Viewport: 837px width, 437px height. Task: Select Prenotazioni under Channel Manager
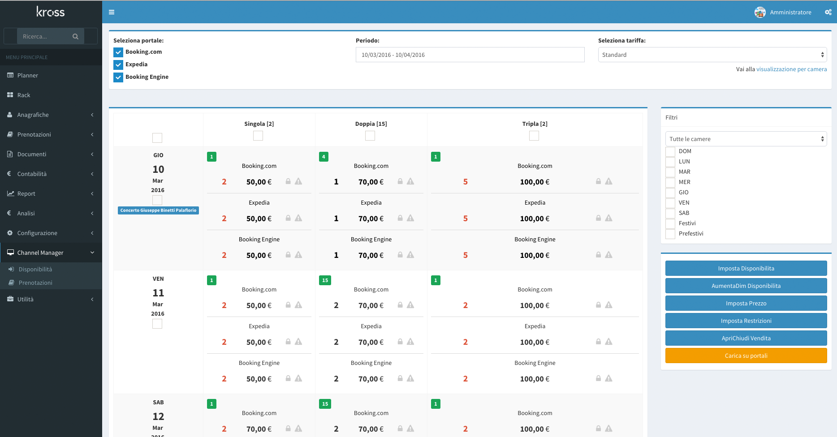click(51, 283)
